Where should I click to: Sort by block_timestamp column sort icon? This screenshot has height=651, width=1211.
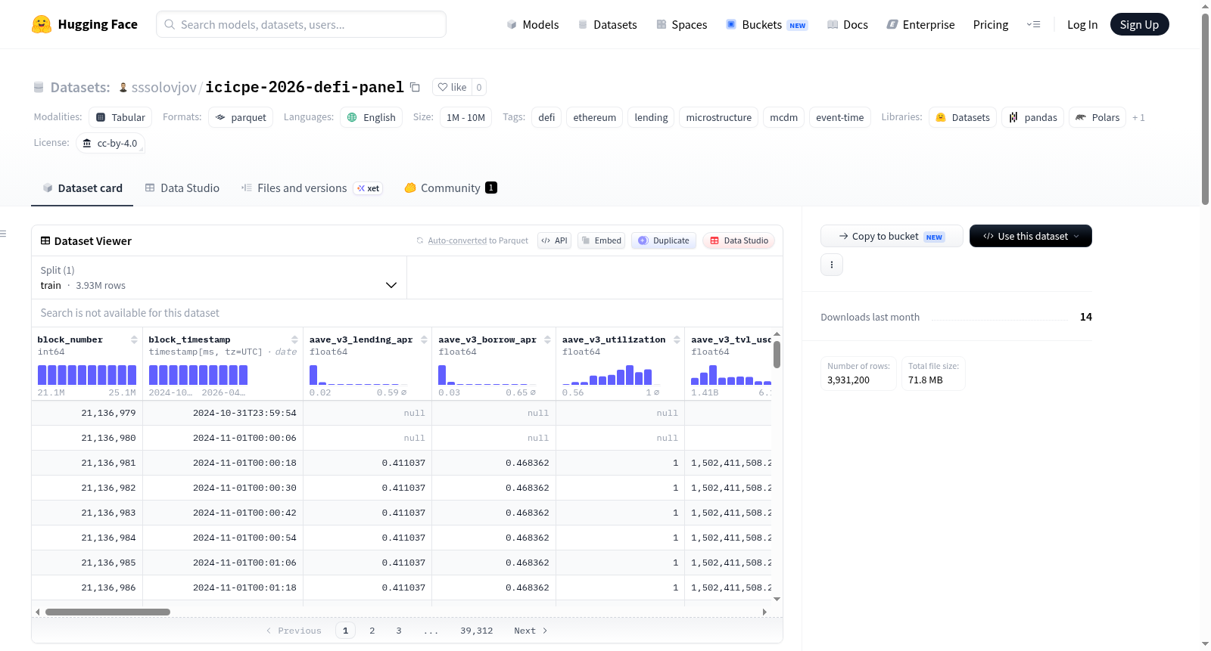pyautogui.click(x=294, y=339)
